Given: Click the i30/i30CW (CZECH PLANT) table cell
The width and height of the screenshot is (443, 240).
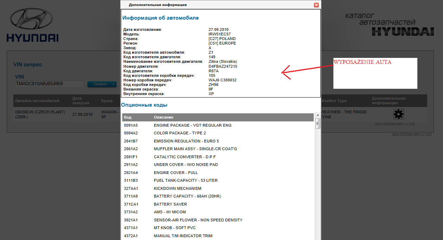Looking at the screenshot, I should [40, 114].
